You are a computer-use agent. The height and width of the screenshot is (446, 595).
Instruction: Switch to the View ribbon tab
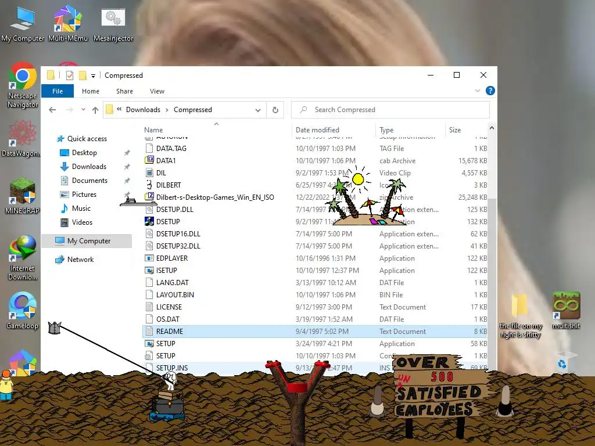click(x=157, y=91)
